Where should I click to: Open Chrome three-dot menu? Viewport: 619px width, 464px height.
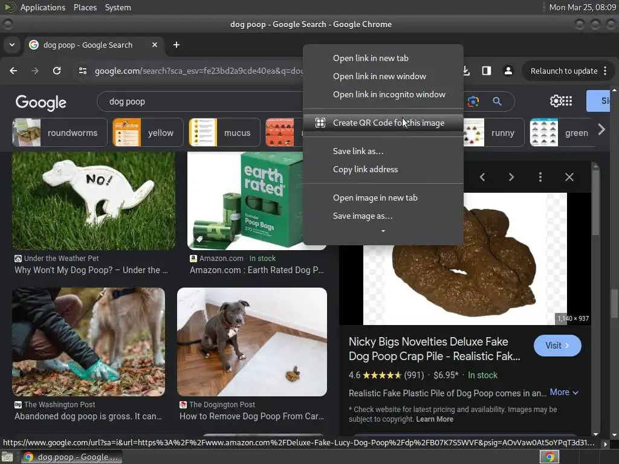(605, 71)
